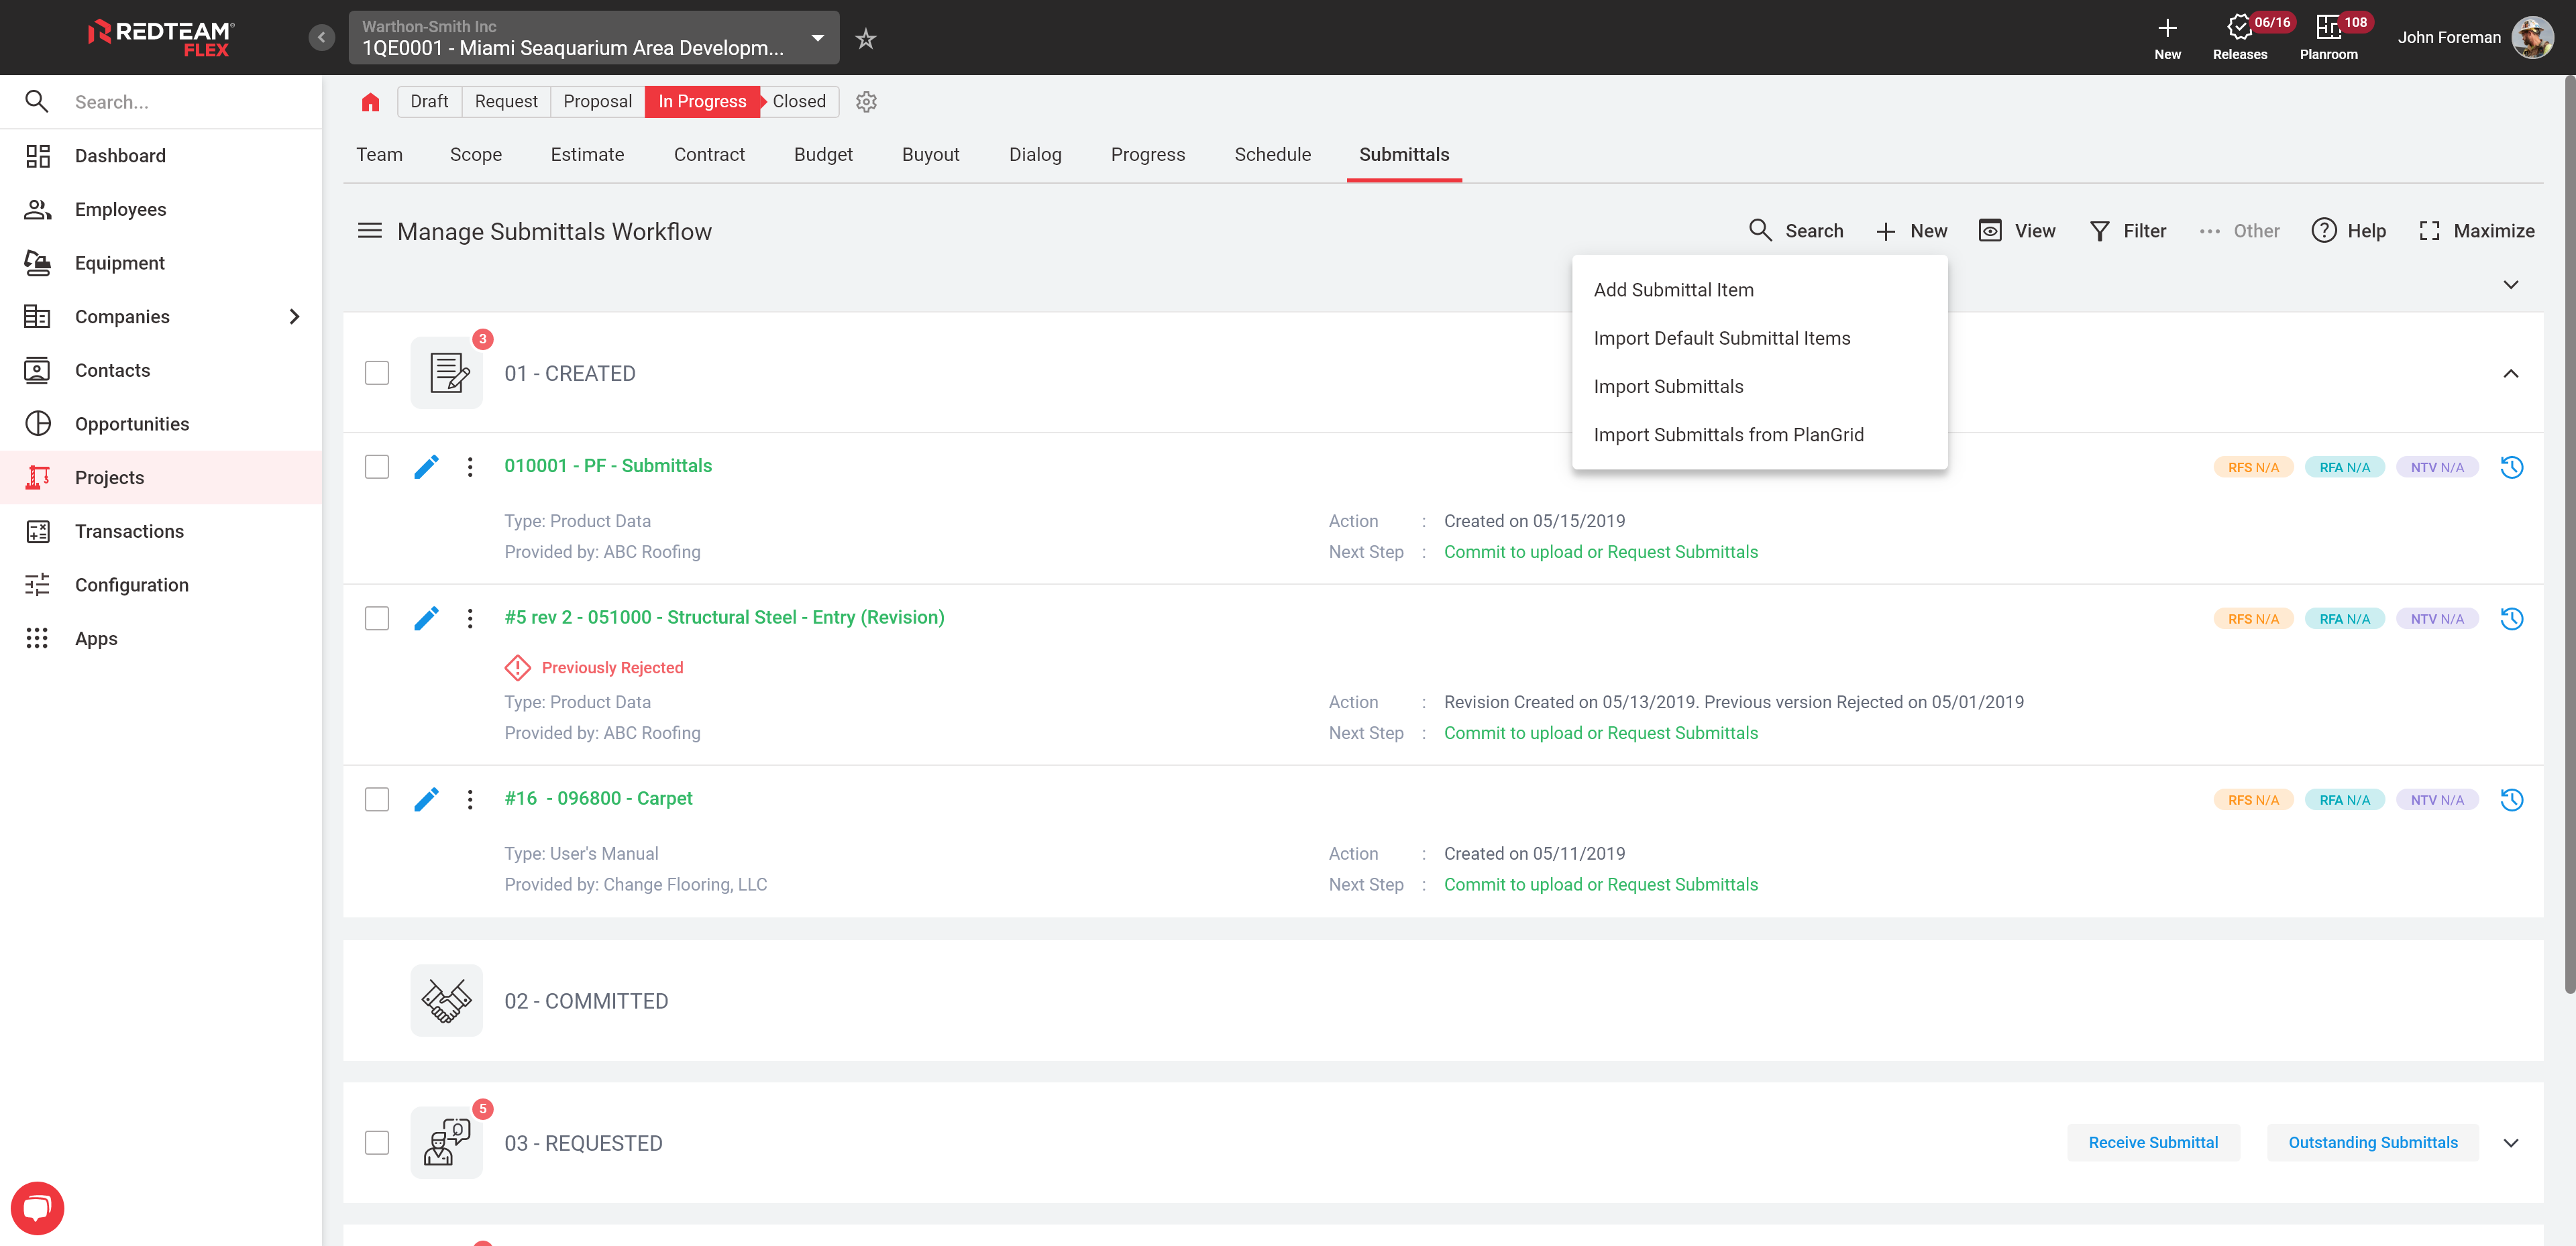Click the Manage Submittals Workflow hamburger icon
The height and width of the screenshot is (1246, 2576).
coord(370,230)
